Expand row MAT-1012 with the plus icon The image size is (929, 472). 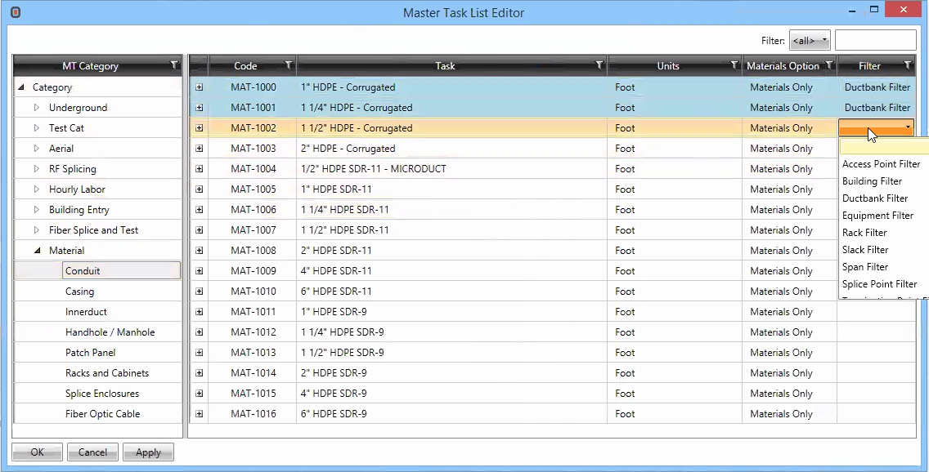(x=199, y=332)
